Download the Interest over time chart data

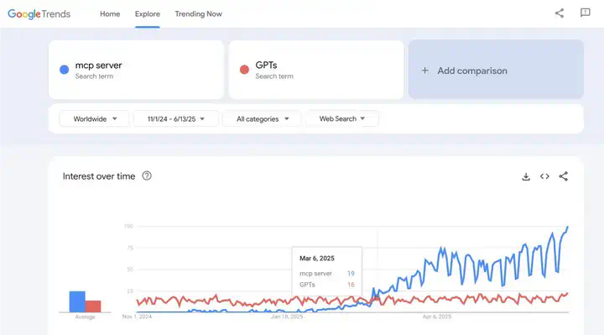pyautogui.click(x=526, y=176)
